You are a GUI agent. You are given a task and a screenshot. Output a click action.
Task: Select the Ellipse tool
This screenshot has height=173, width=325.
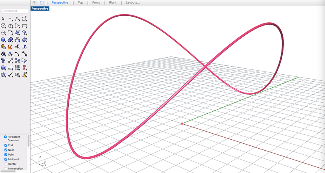tap(10, 26)
